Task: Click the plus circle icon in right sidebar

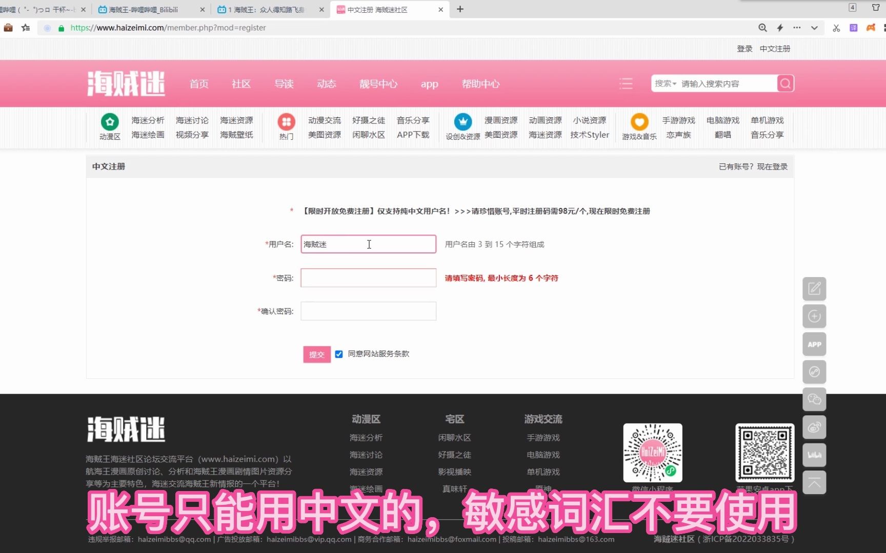Action: (814, 316)
